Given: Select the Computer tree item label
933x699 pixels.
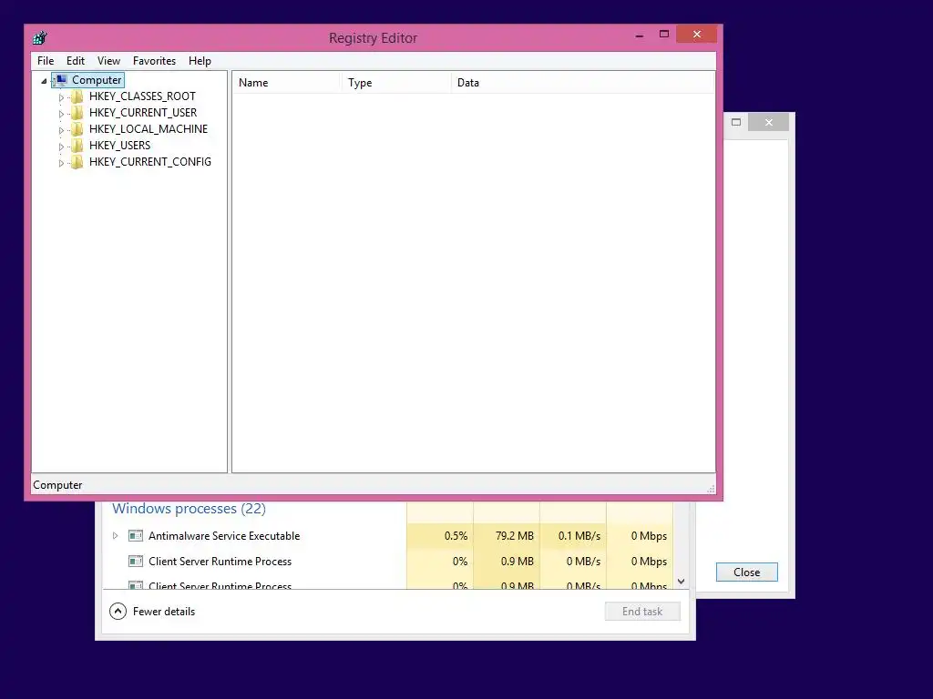Looking at the screenshot, I should tap(97, 80).
